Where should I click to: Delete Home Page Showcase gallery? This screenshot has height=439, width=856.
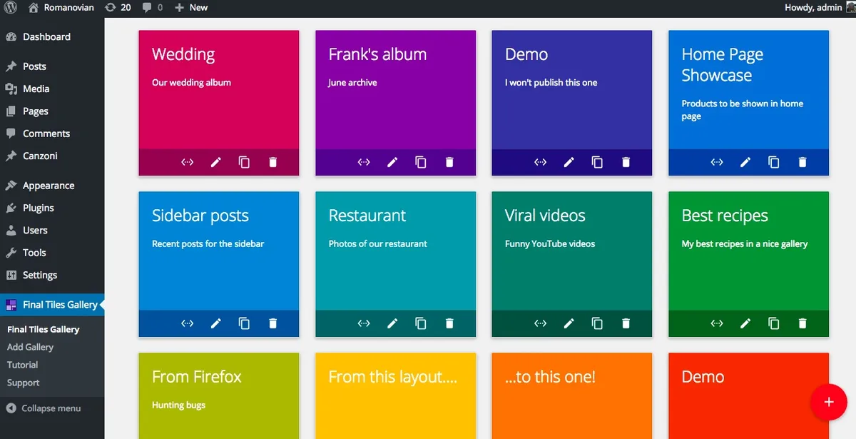coord(802,162)
